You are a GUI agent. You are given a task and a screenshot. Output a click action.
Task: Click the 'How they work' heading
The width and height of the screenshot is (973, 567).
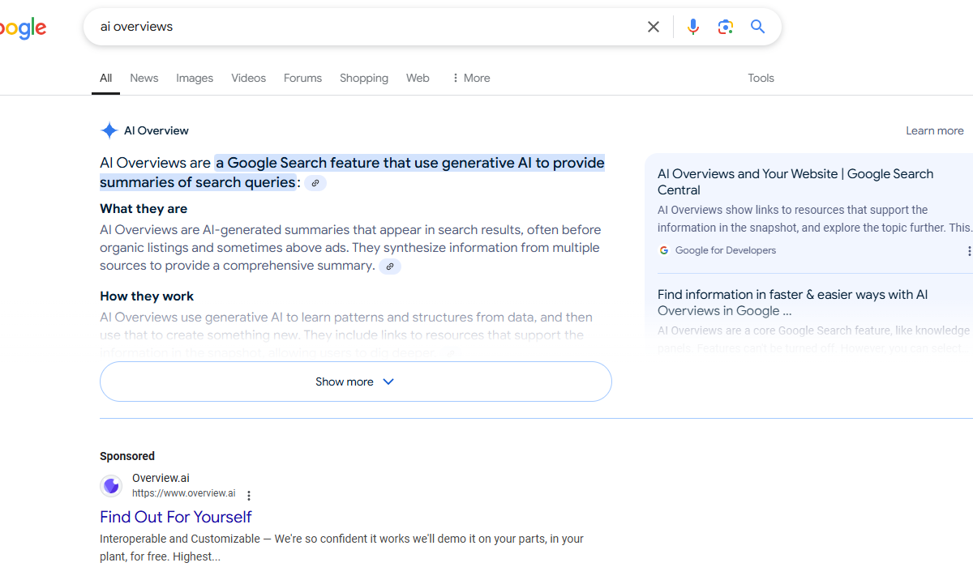[147, 296]
